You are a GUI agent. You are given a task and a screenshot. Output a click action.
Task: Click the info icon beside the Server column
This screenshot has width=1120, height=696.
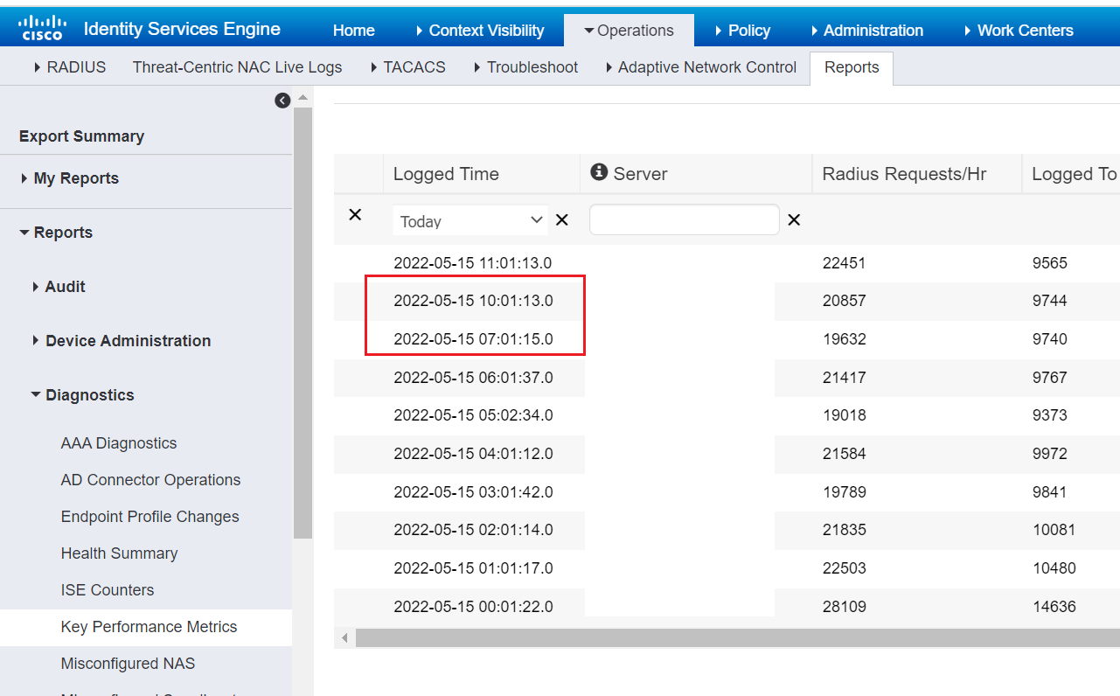pyautogui.click(x=599, y=172)
